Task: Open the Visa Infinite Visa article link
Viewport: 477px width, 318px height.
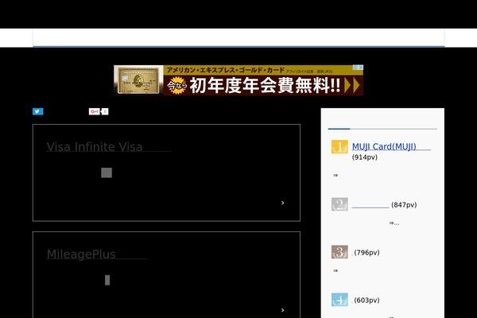Action: click(109, 146)
